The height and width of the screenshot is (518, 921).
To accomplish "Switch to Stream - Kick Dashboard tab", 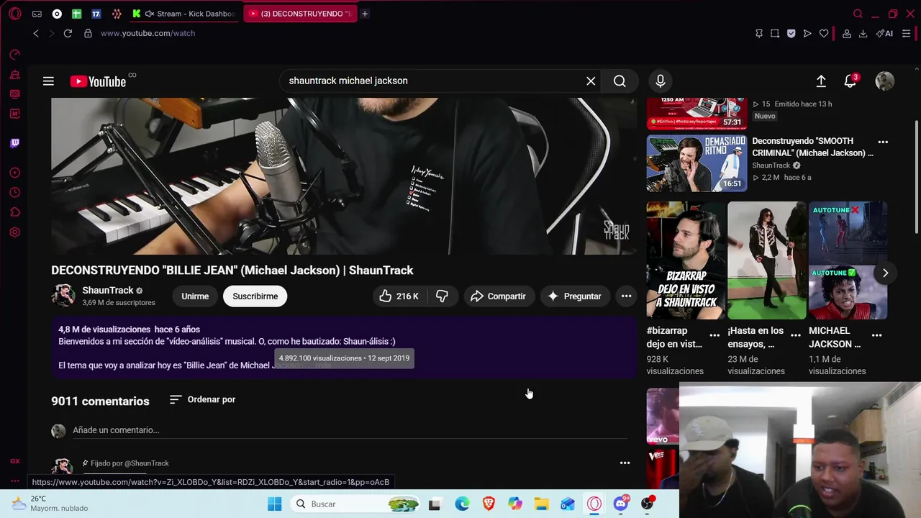I will click(184, 14).
